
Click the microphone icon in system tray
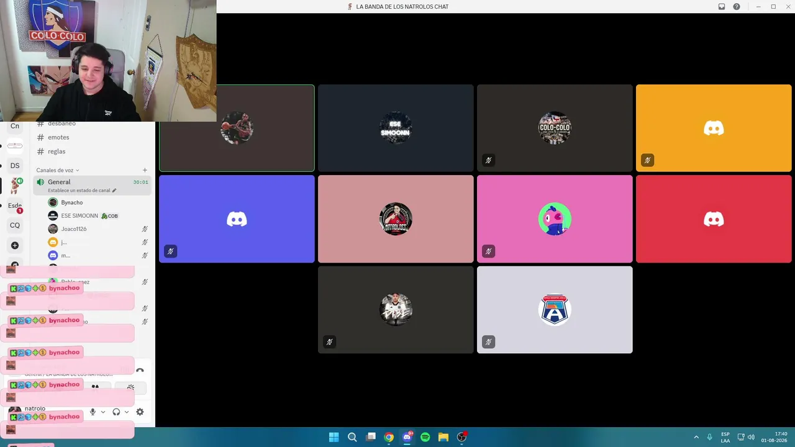(709, 437)
